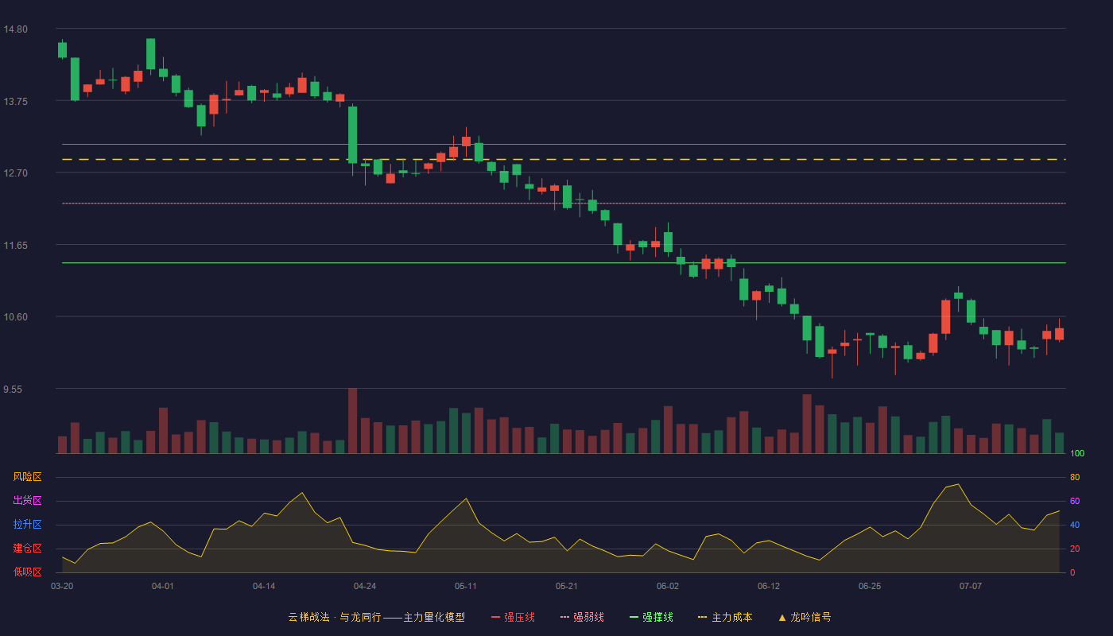
Task: Toggle the 强撑线 legend entry
Action: pos(652,617)
